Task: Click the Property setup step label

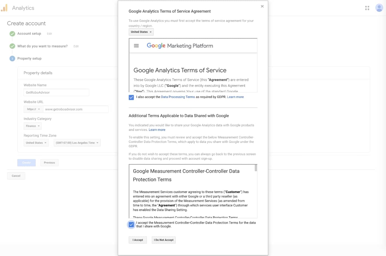Action: [30, 58]
